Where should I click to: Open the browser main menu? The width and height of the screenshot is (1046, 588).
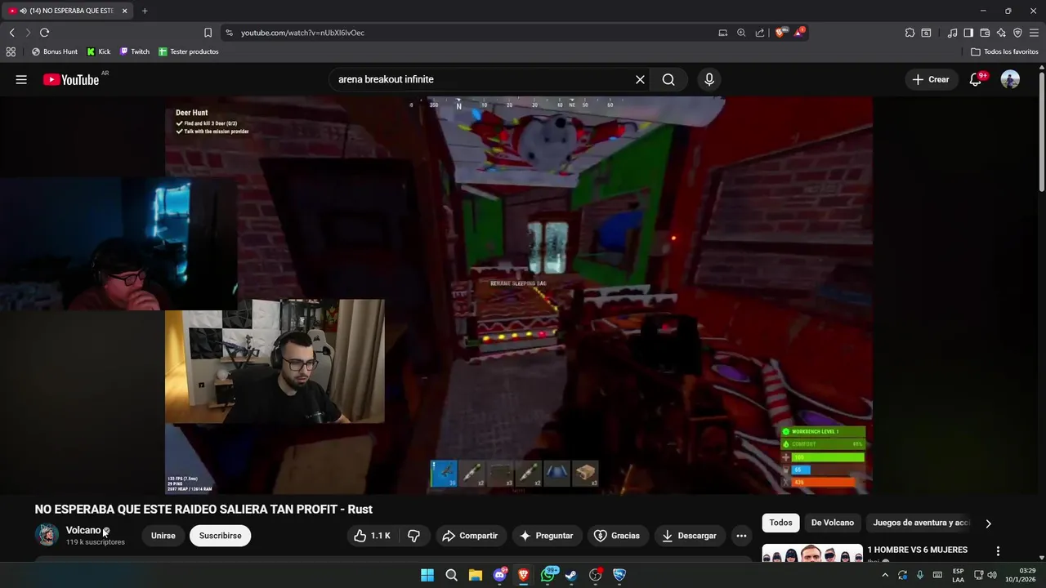pos(1034,33)
